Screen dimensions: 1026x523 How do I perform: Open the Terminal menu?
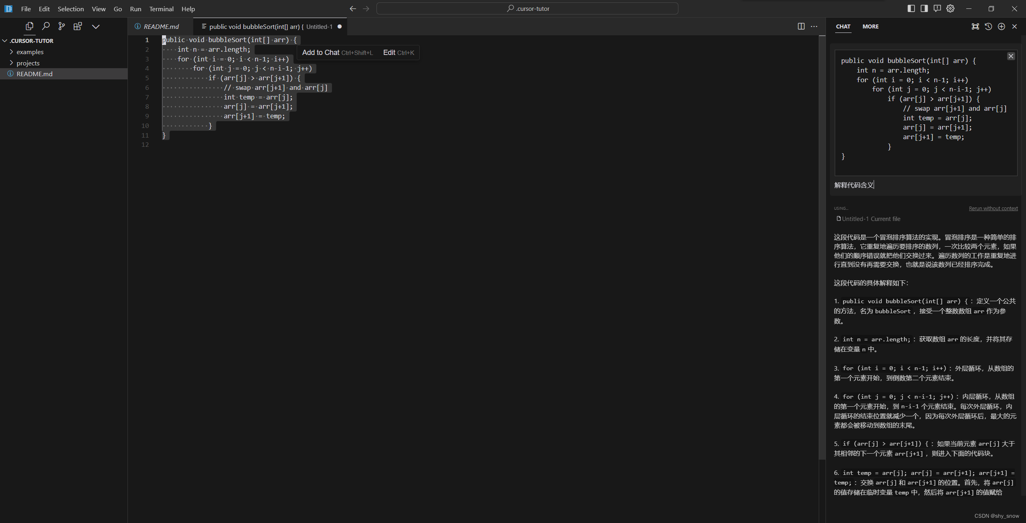click(161, 8)
